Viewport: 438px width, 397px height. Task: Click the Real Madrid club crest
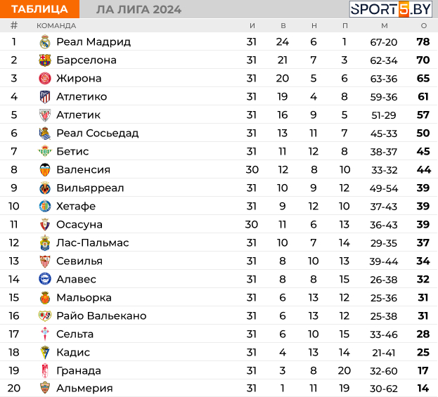(x=45, y=42)
